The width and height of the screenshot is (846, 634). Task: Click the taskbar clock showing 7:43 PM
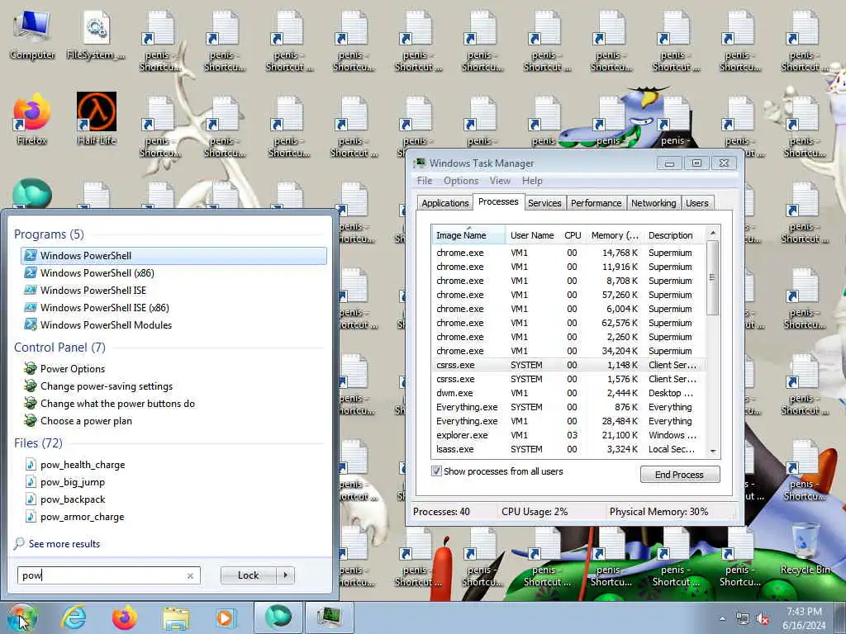click(x=804, y=618)
